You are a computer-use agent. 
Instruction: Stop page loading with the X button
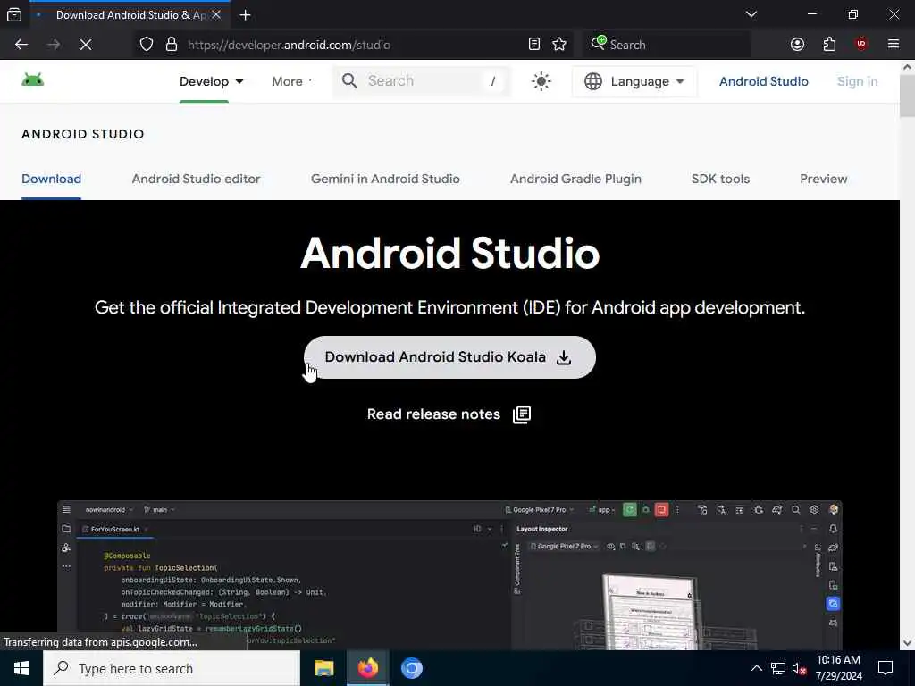(x=86, y=45)
